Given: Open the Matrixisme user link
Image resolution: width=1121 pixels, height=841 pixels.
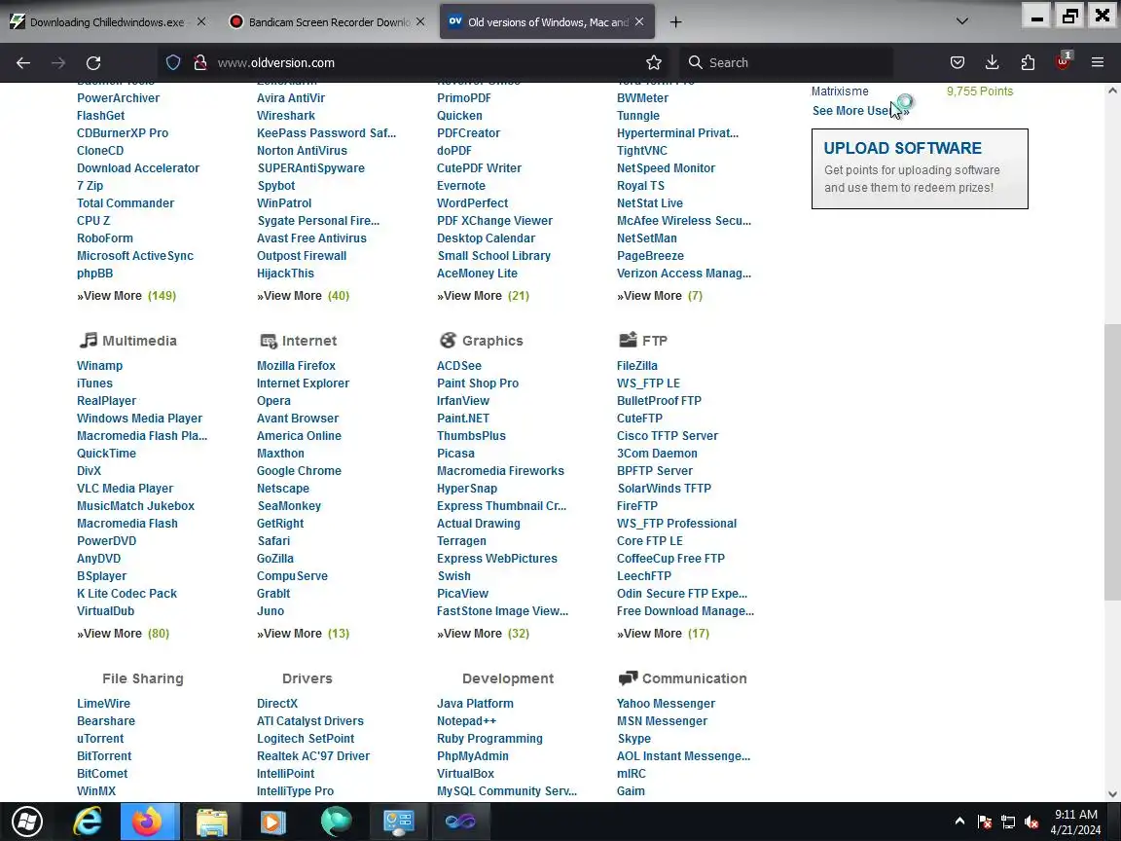Looking at the screenshot, I should (840, 91).
